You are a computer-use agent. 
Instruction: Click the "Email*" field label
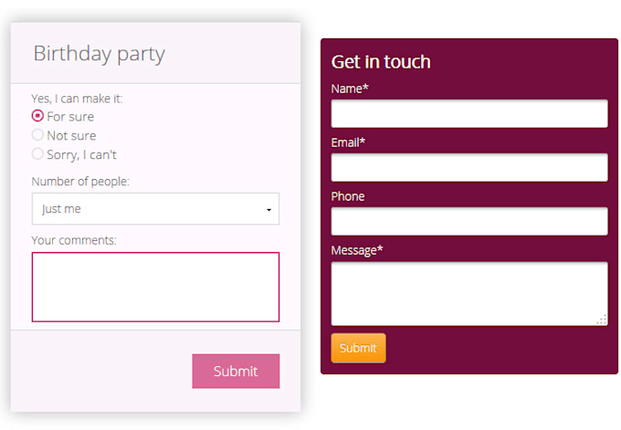[348, 142]
